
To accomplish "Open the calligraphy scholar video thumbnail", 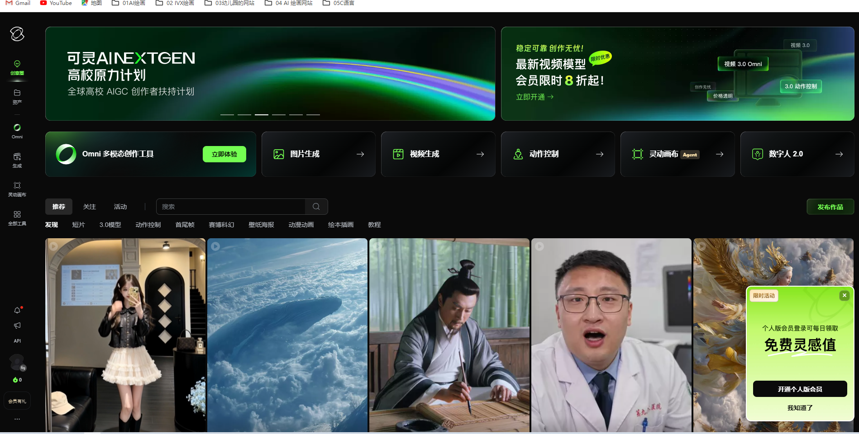I will (449, 335).
